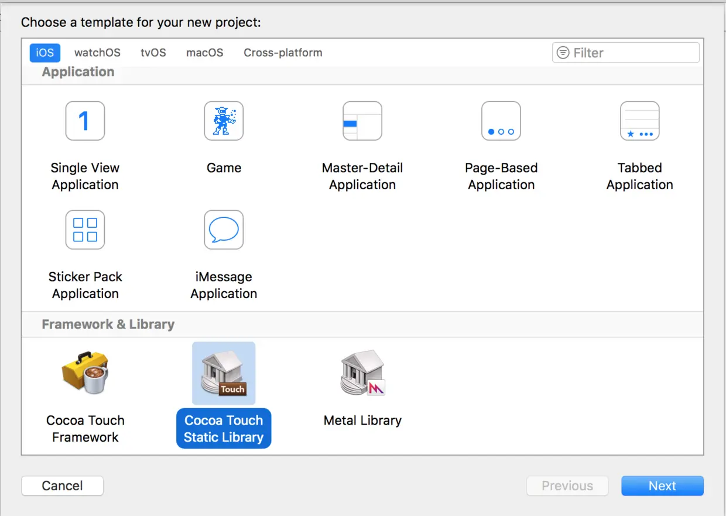Choose the Metal Library icon
Screen dimensions: 726x516
(362, 373)
